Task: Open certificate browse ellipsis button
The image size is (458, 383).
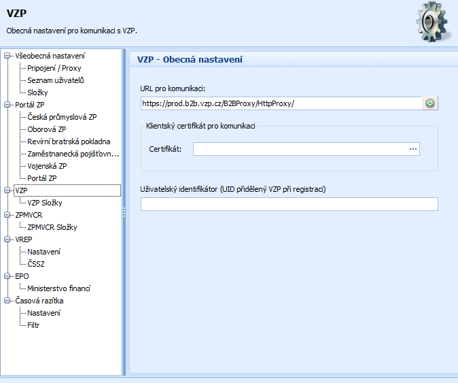Action: click(413, 149)
